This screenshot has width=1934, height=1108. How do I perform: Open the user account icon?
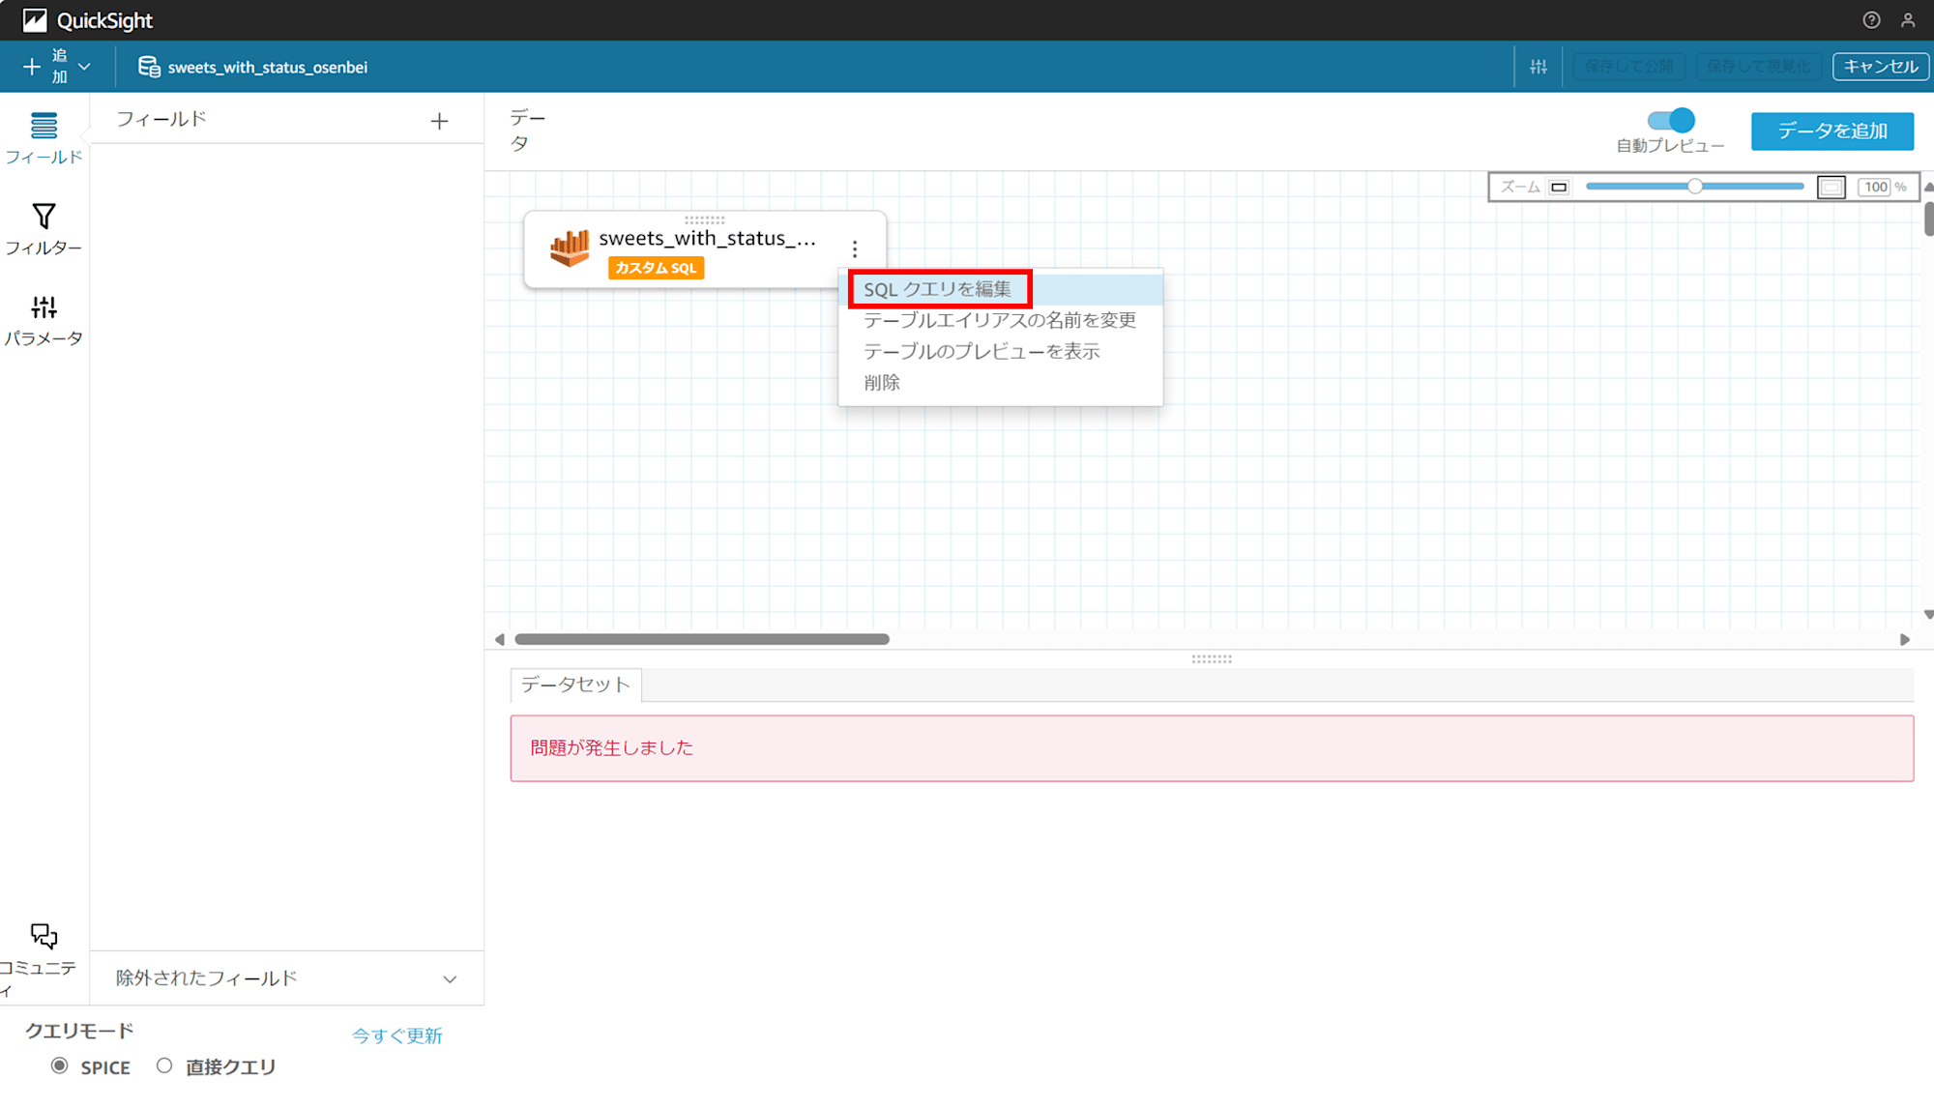click(1908, 20)
